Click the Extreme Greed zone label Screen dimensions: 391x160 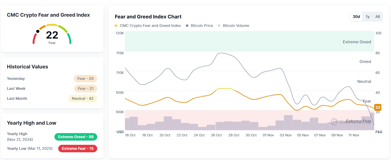coord(357,42)
